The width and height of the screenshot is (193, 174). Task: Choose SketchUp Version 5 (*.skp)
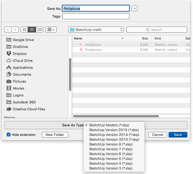pyautogui.click(x=114, y=159)
